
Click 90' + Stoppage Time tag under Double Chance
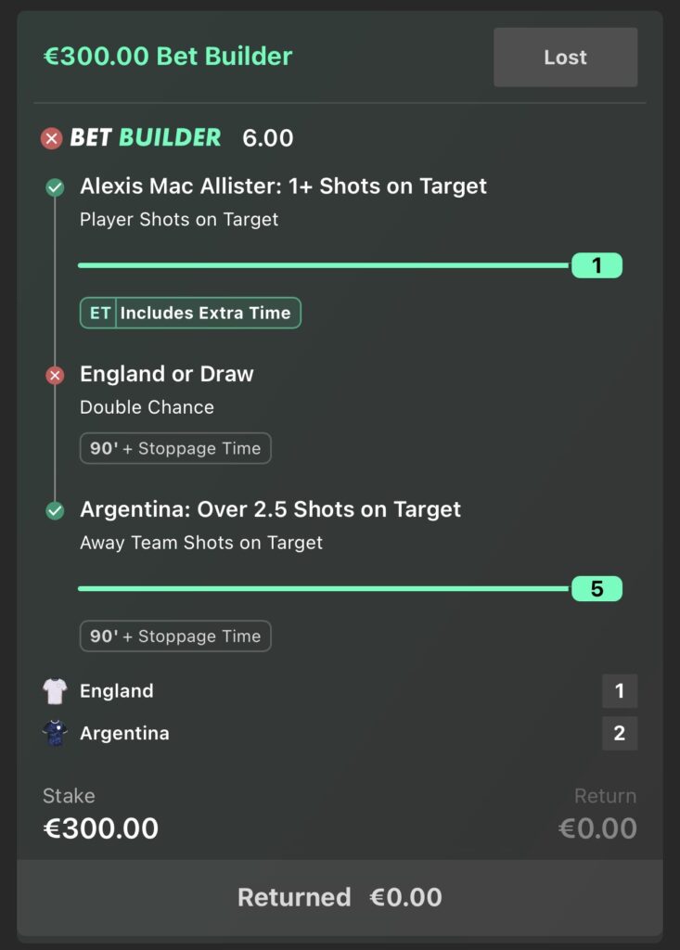click(175, 448)
